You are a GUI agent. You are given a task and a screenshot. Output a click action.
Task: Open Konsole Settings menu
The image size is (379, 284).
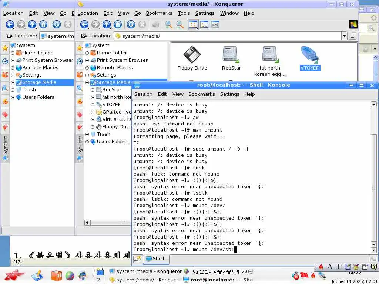coord(229,94)
